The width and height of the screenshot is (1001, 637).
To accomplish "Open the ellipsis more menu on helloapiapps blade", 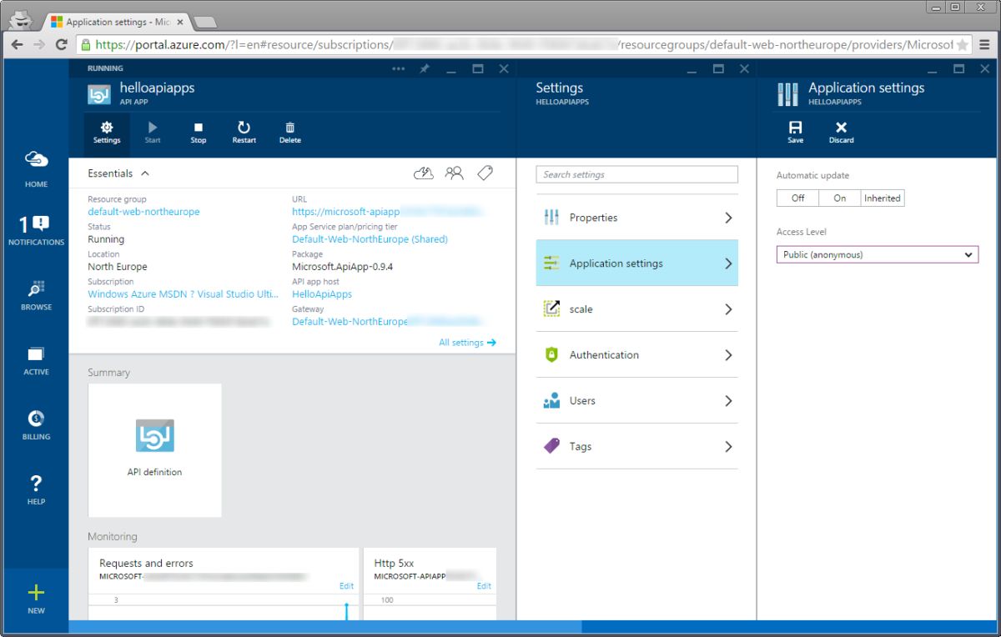I will 399,69.
